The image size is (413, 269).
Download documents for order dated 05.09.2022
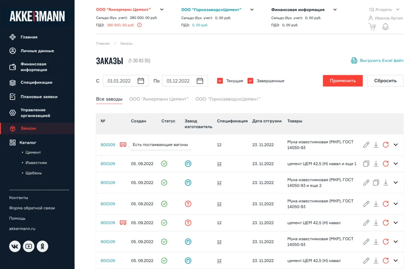click(376, 163)
